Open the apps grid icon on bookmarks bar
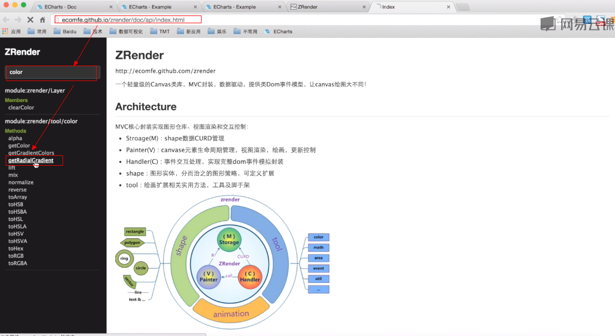This screenshot has width=615, height=336. (5, 31)
